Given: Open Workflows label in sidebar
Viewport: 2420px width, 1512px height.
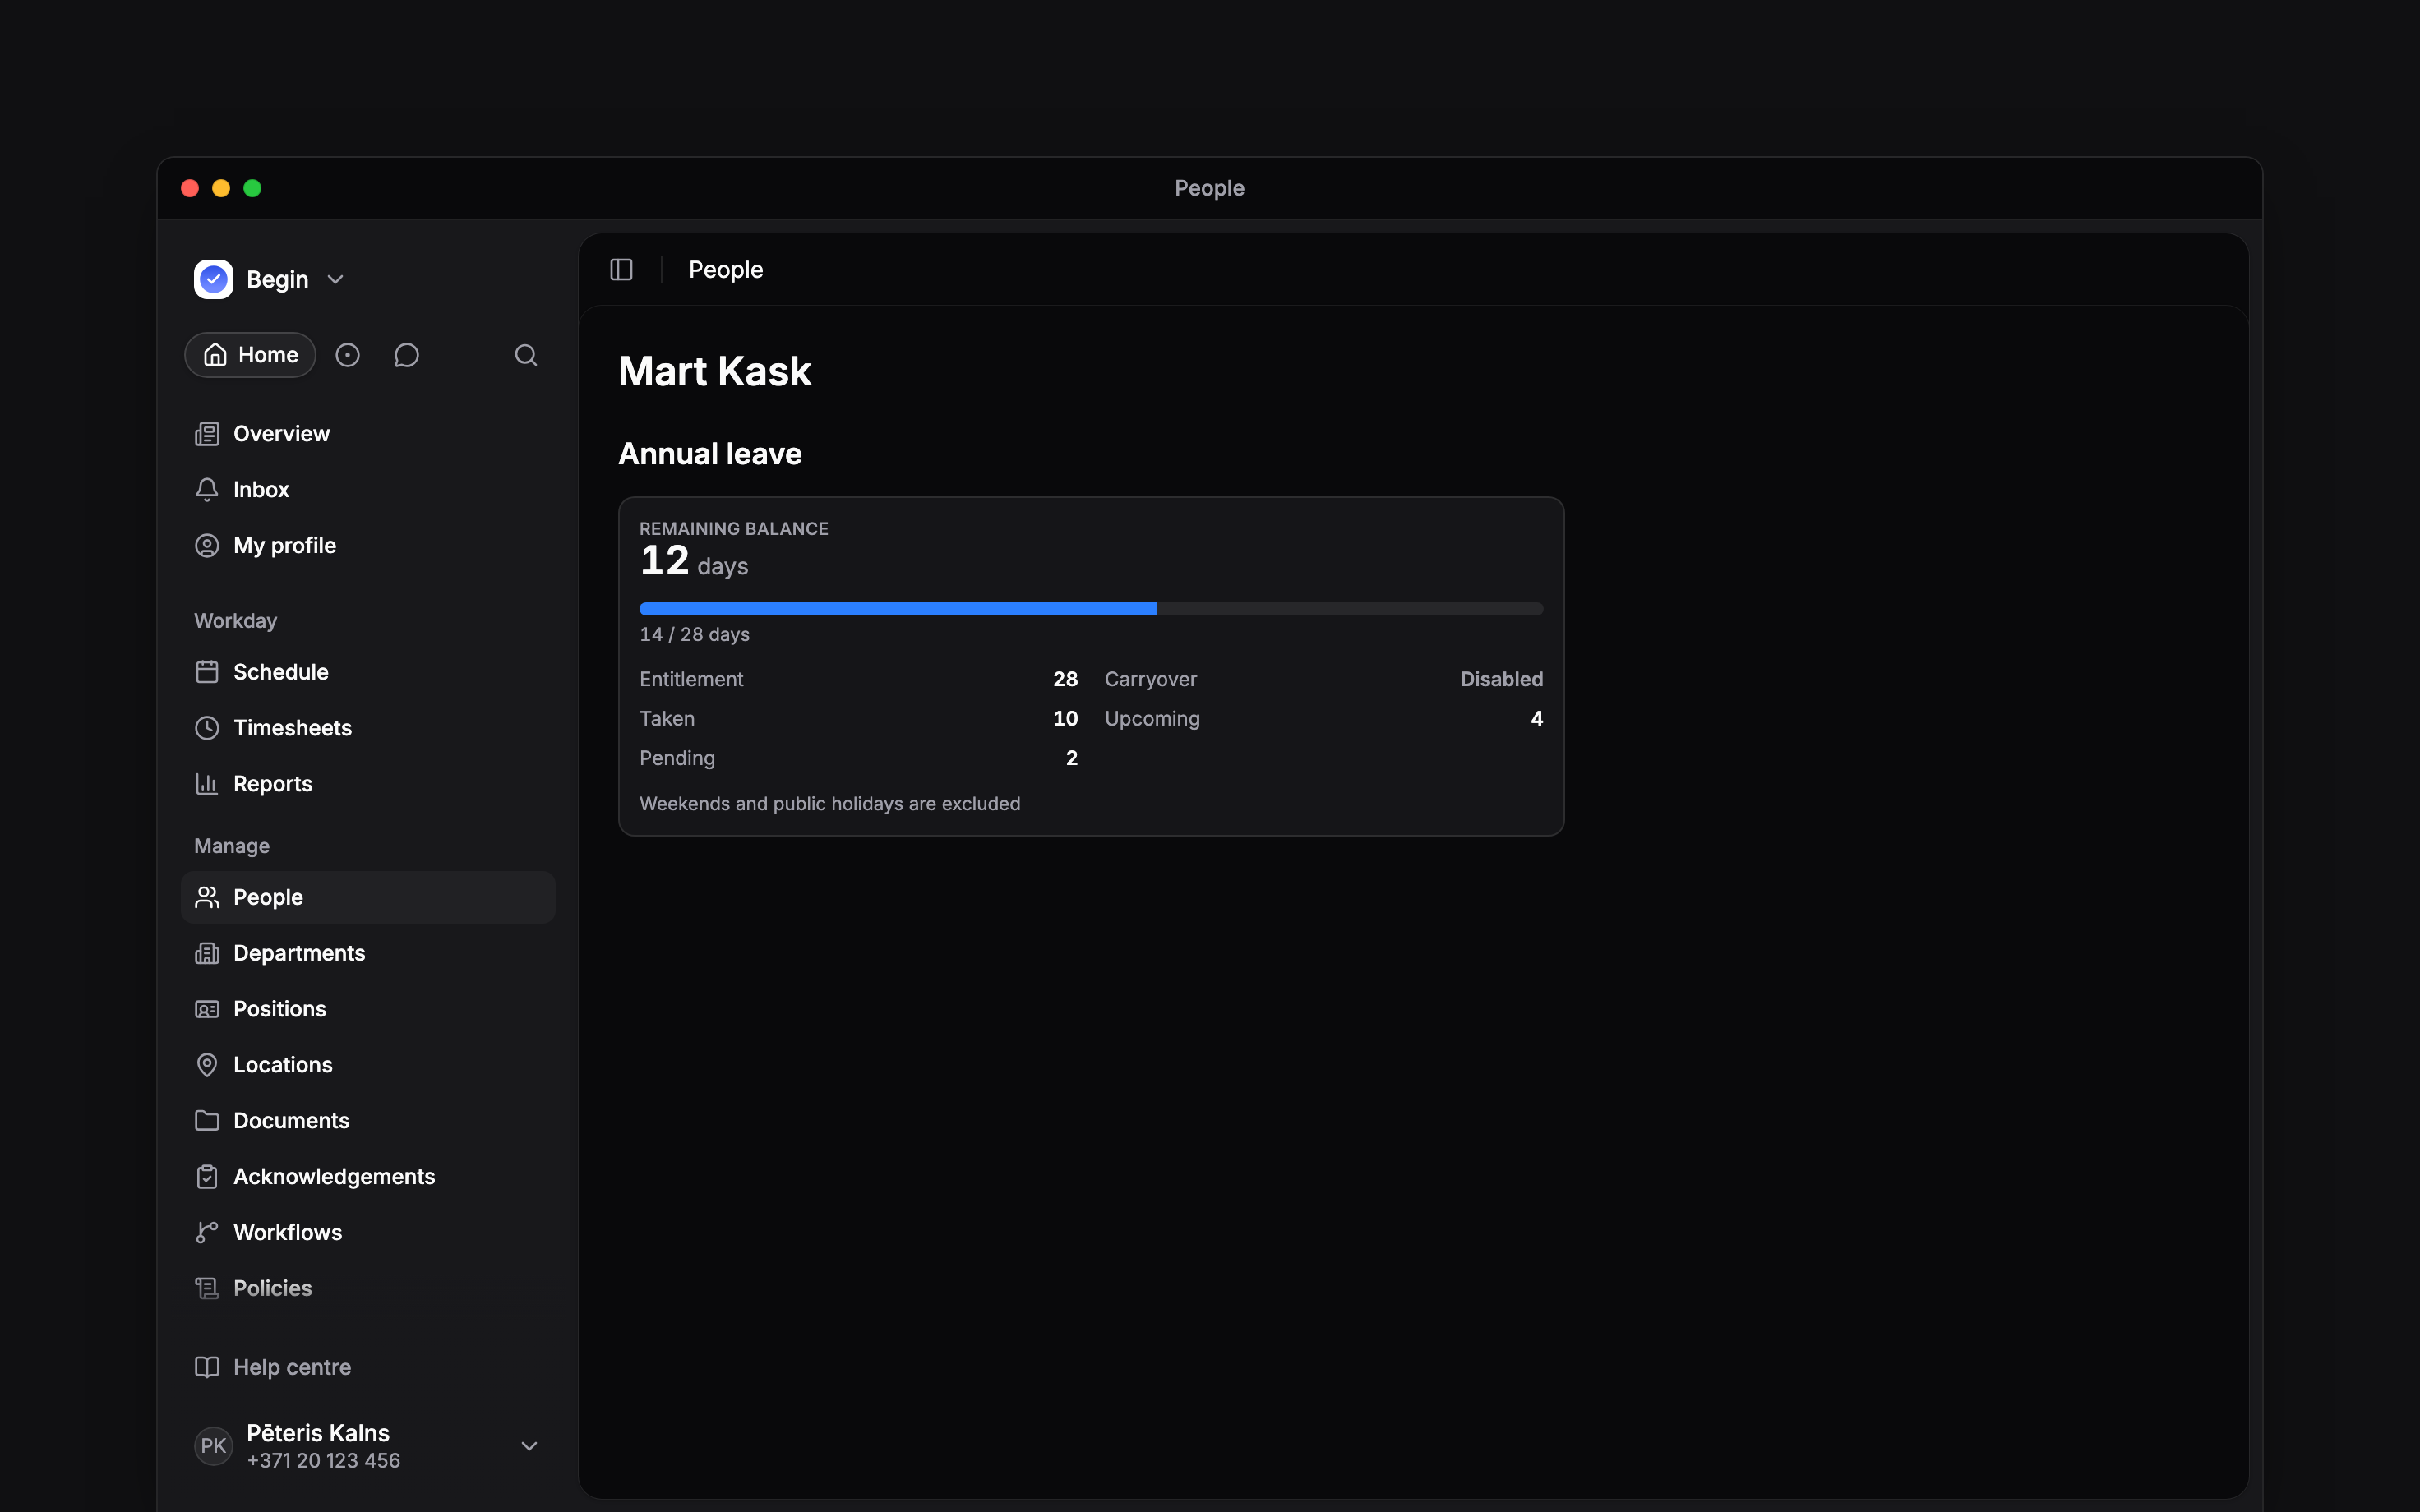Looking at the screenshot, I should (288, 1233).
